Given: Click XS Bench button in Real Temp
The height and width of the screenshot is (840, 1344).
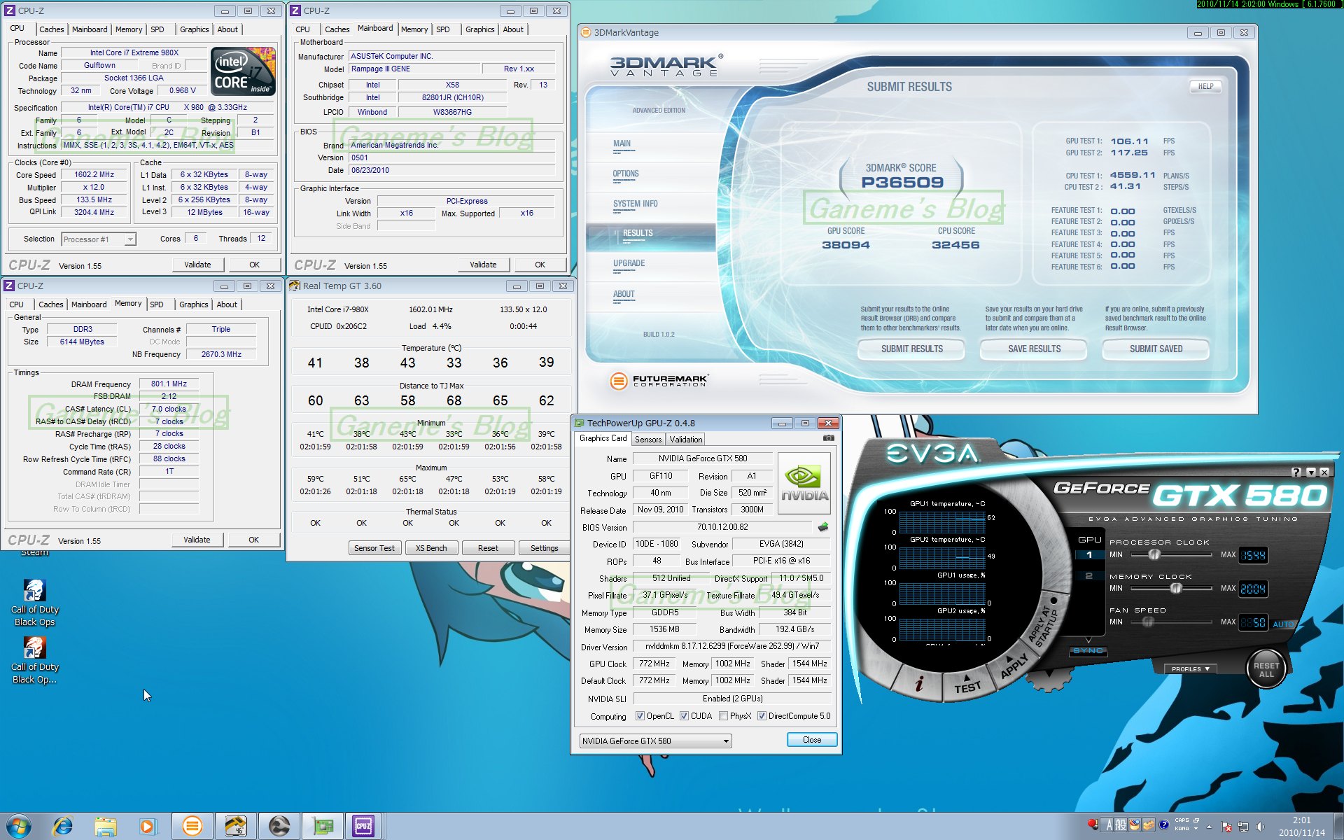Looking at the screenshot, I should click(430, 548).
